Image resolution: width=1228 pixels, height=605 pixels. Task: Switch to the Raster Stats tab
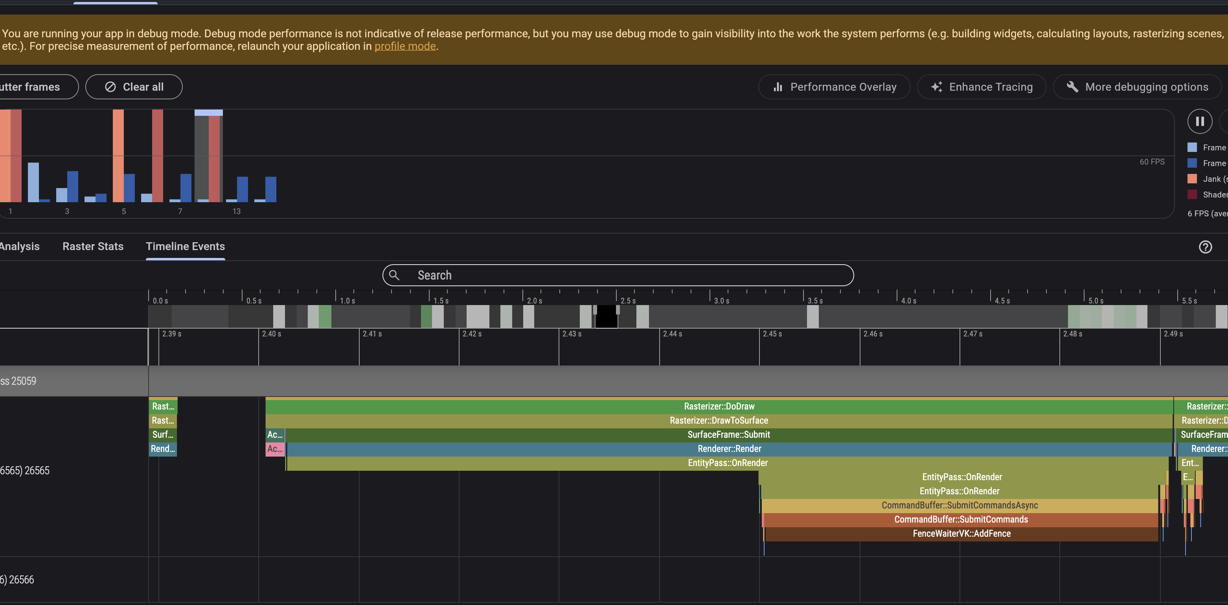(x=93, y=246)
